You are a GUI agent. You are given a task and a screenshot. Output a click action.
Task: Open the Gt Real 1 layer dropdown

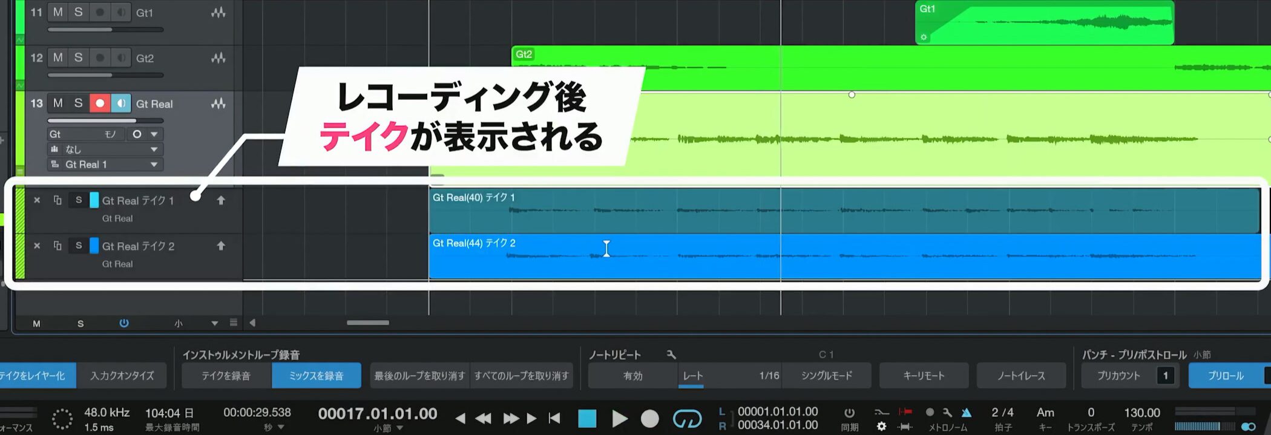click(x=154, y=165)
